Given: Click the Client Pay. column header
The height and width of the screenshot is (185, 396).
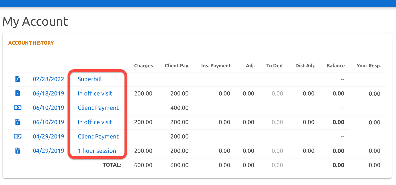Looking at the screenshot, I should [x=177, y=65].
